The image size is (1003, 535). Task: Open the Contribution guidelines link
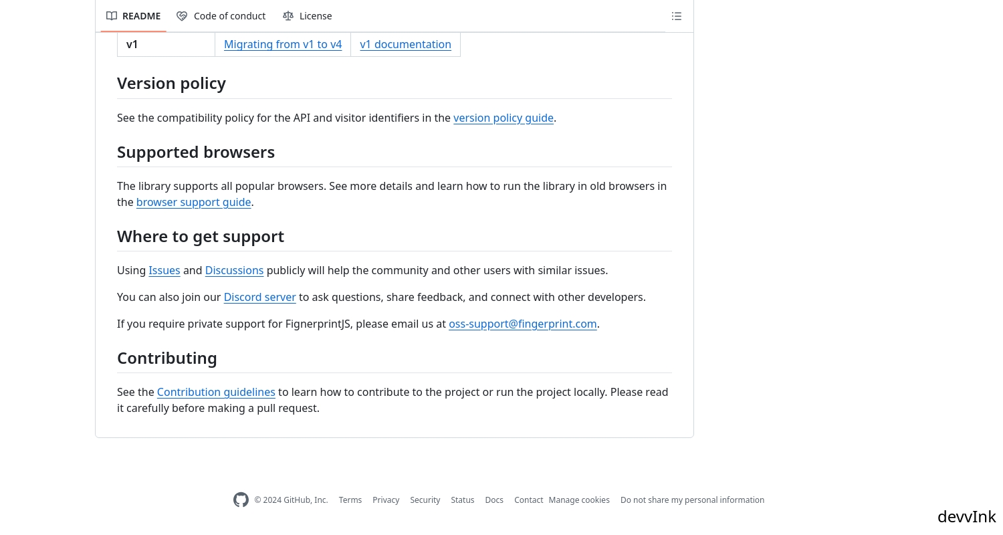coord(216,392)
